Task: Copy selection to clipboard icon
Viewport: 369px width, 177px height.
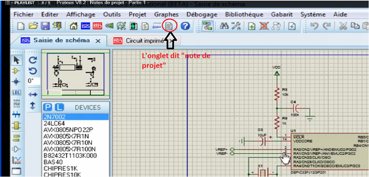Action: 355,26
